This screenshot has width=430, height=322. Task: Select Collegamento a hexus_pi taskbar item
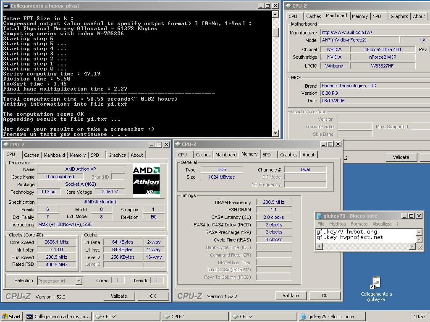[x=58, y=317]
